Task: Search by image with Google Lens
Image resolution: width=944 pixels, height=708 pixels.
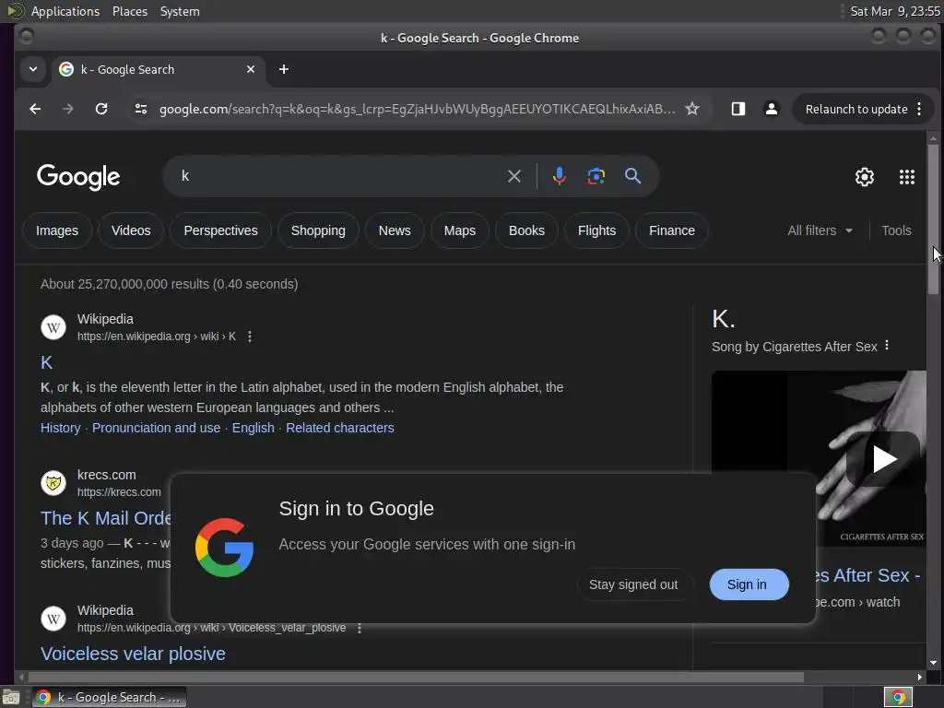Action: click(x=596, y=176)
